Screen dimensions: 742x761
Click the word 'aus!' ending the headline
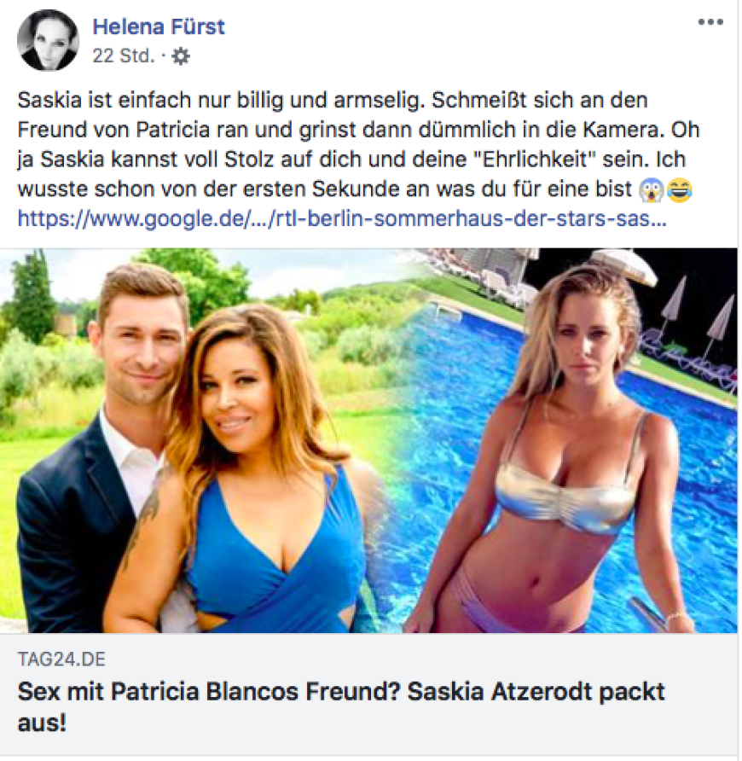tap(42, 723)
